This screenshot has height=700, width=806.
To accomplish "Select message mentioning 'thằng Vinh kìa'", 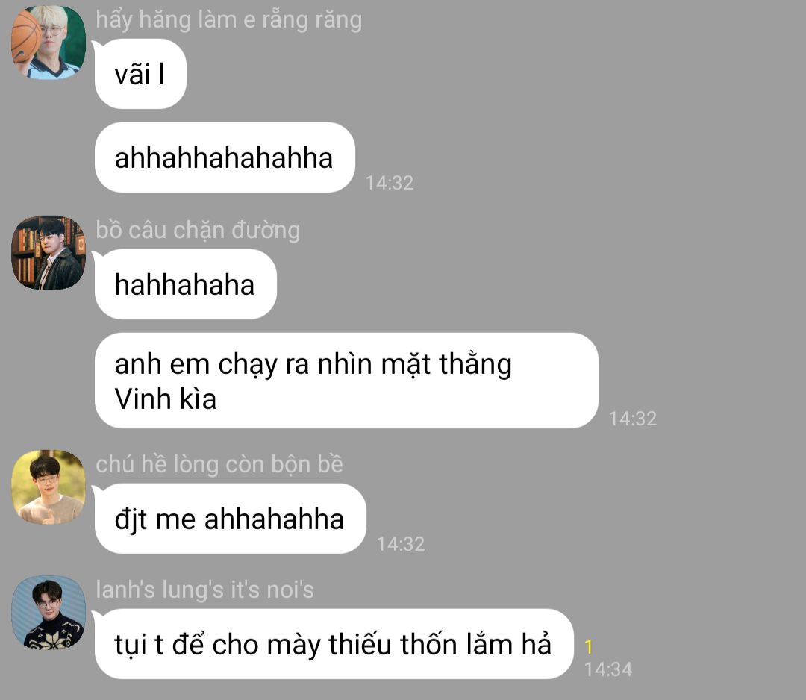I will (346, 381).
